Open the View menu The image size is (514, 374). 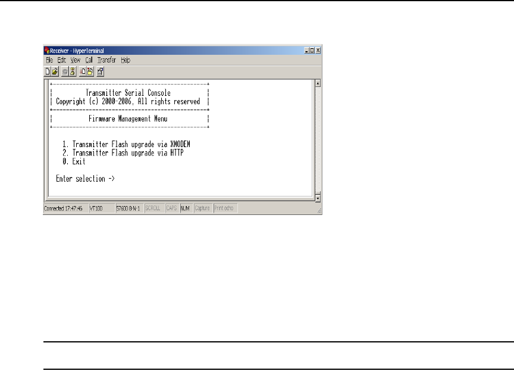click(76, 60)
